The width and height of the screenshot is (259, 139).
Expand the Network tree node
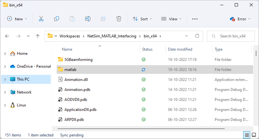pyautogui.click(x=5, y=92)
